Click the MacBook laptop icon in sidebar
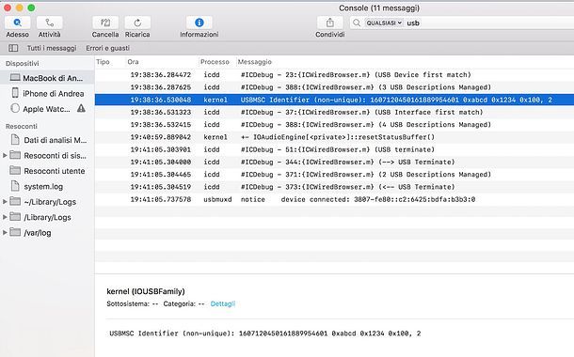Viewport: 574px width, 357px height. coord(15,77)
